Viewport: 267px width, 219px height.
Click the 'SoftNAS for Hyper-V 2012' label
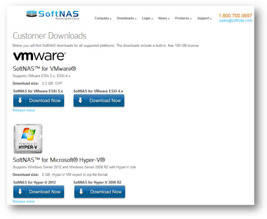pyautogui.click(x=34, y=182)
